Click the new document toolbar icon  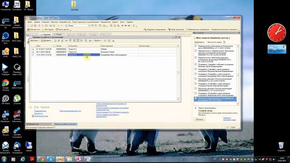[x=28, y=26]
